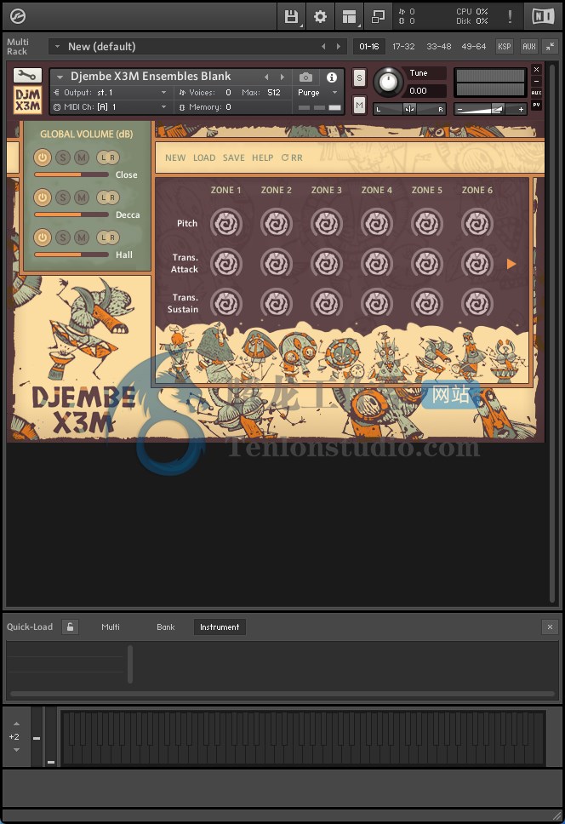Toggle the Hall mic power button

pos(43,237)
